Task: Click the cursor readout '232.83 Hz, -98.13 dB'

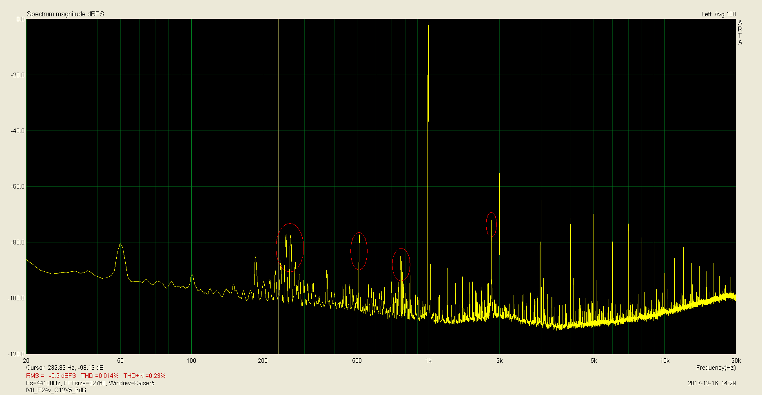Action: 75,368
